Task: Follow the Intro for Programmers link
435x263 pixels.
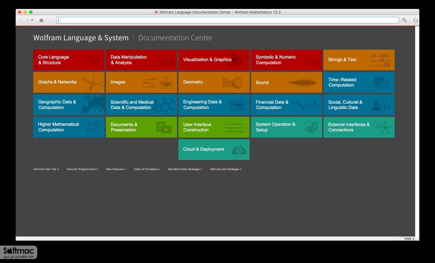Action: tap(82, 169)
